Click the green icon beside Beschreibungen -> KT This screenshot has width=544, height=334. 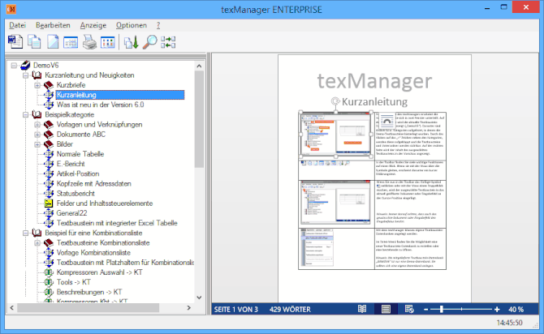[x=49, y=292]
